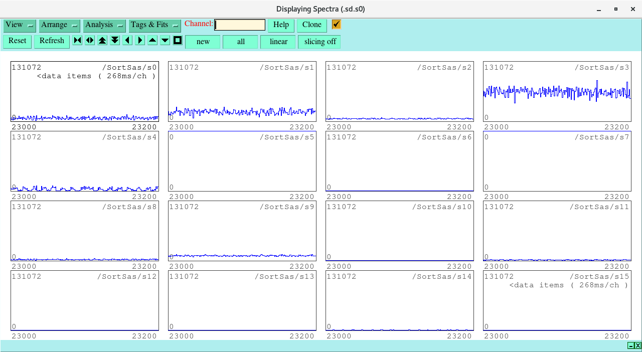Viewport: 642px width, 352px height.
Task: Click the double up-arrow scale icon
Action: coord(102,41)
